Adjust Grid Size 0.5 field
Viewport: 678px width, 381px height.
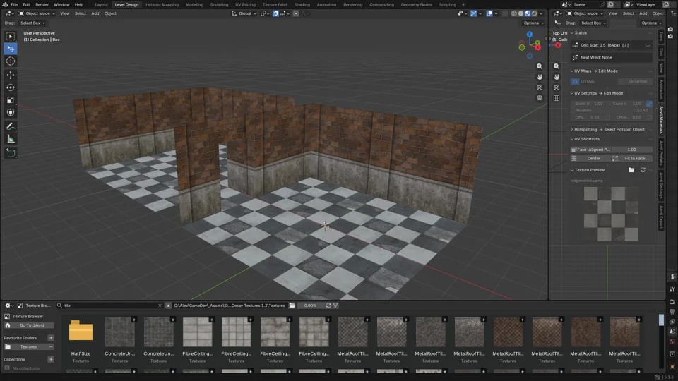[x=612, y=45]
